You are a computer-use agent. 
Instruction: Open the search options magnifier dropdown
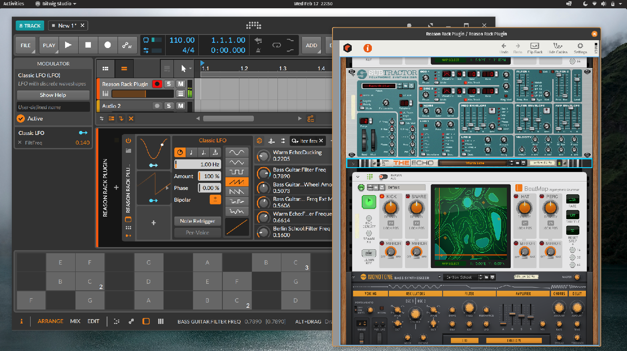click(x=295, y=141)
